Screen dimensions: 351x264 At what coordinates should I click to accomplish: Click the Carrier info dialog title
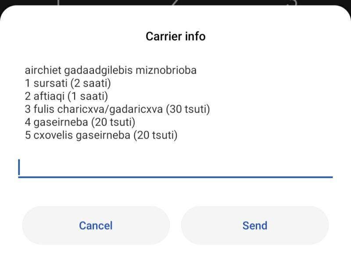(x=175, y=36)
